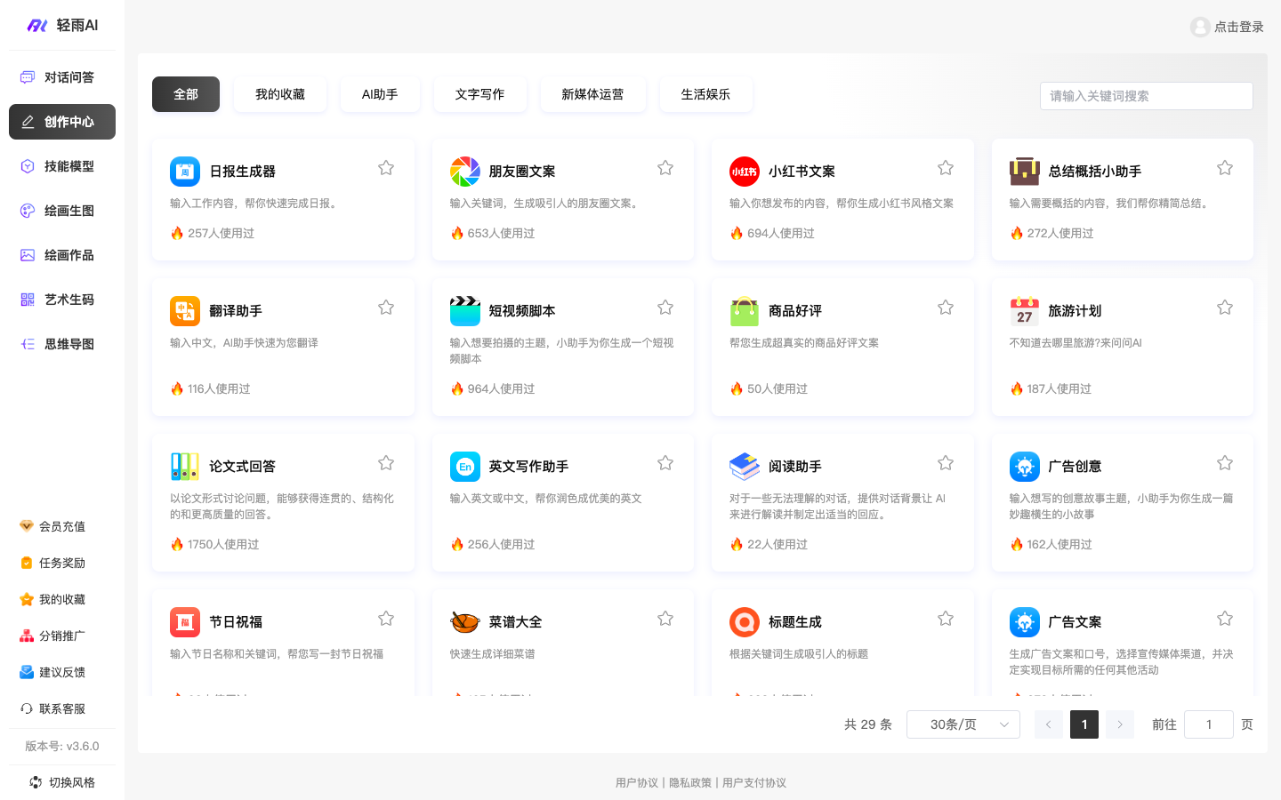Click inside the keyword search box
The height and width of the screenshot is (800, 1281).
(x=1146, y=96)
